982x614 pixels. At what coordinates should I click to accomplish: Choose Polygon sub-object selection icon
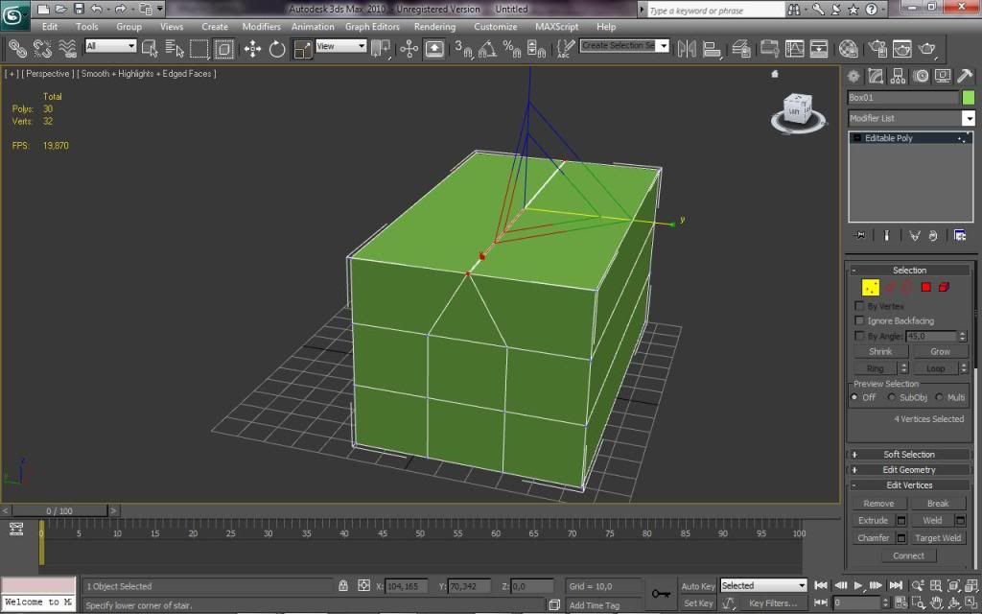click(x=926, y=287)
